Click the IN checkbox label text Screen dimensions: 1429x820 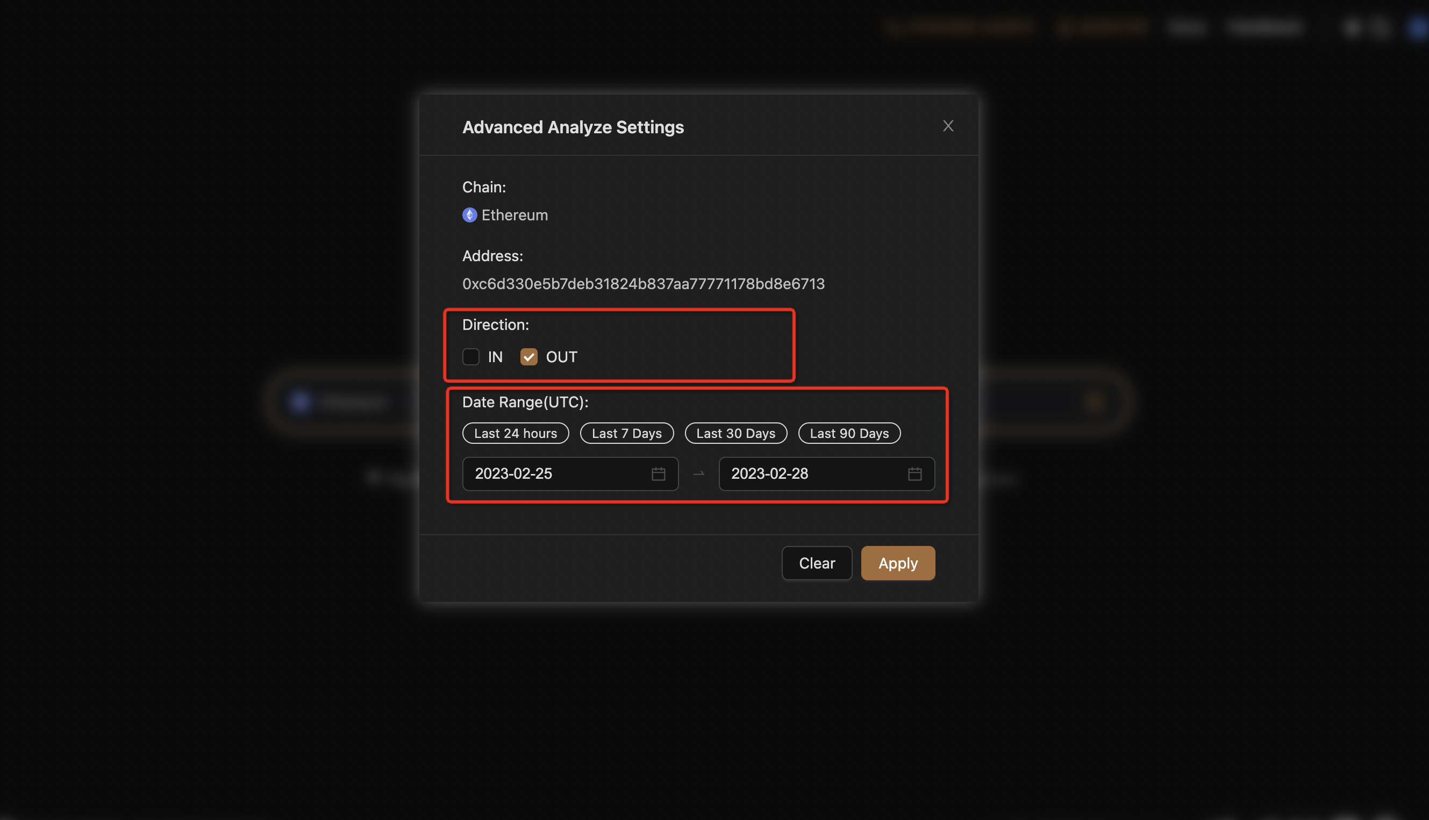pos(495,356)
